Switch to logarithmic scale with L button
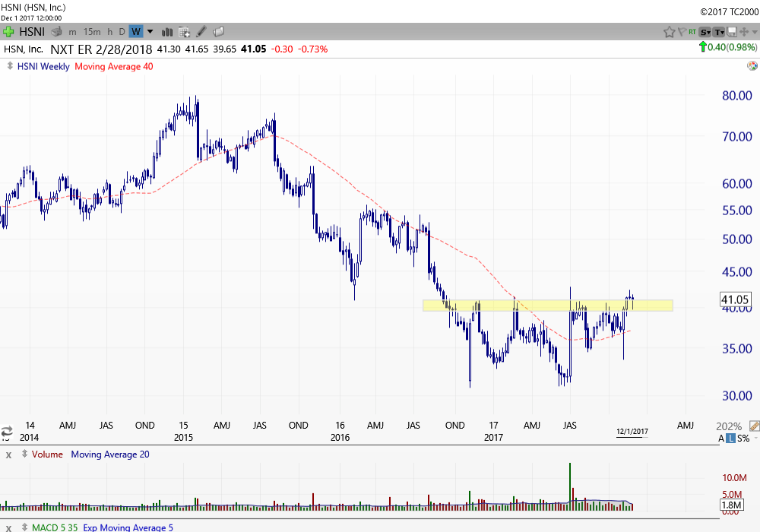The width and height of the screenshot is (760, 532). tap(730, 439)
